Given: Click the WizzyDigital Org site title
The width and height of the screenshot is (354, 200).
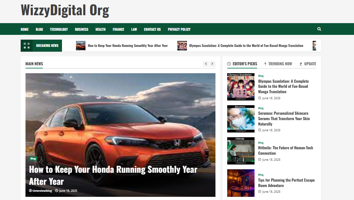Looking at the screenshot, I should pos(65,10).
